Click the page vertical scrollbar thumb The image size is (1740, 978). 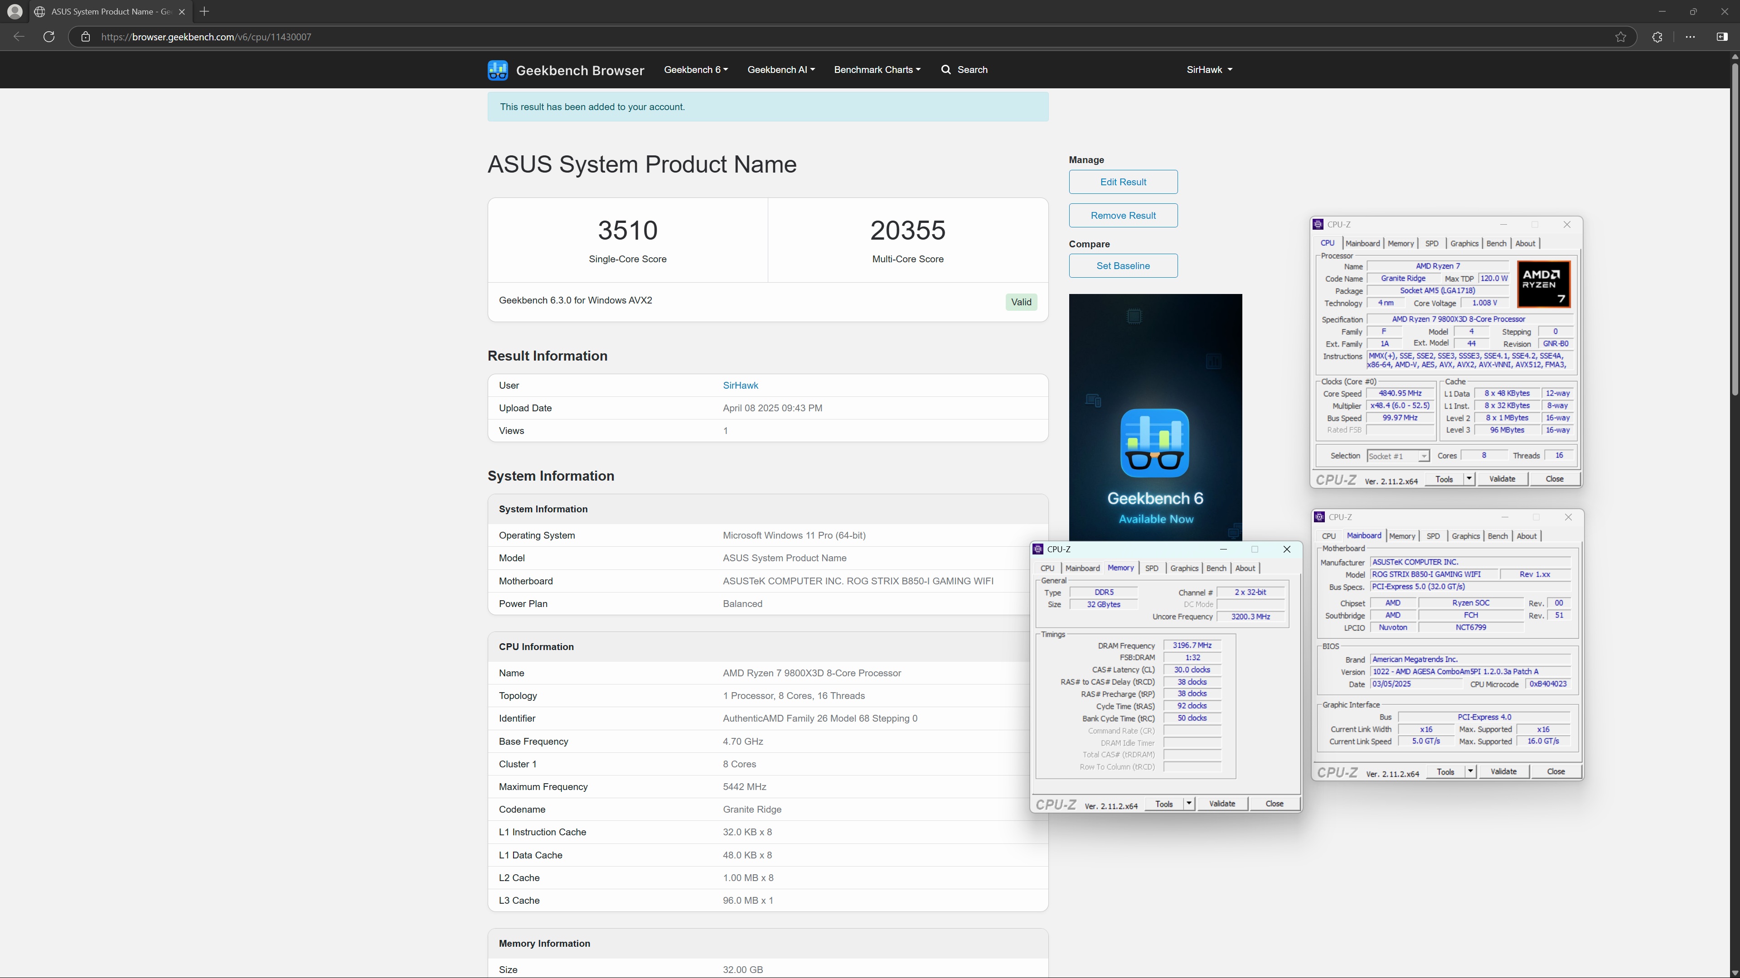(1734, 230)
